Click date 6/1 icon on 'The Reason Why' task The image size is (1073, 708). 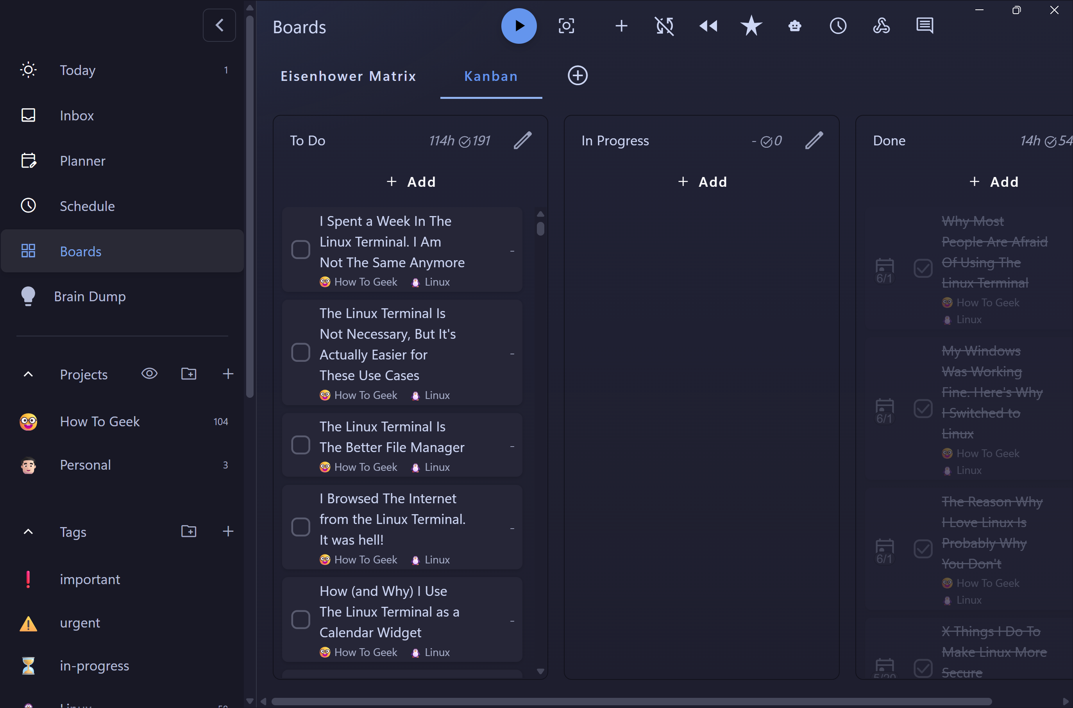point(884,551)
